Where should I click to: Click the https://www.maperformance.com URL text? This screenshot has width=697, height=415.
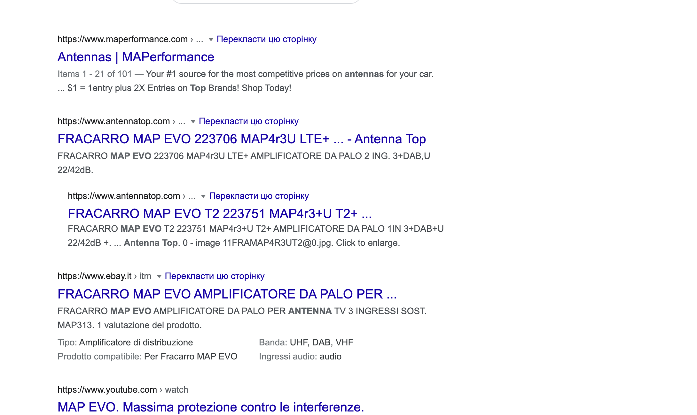point(122,39)
